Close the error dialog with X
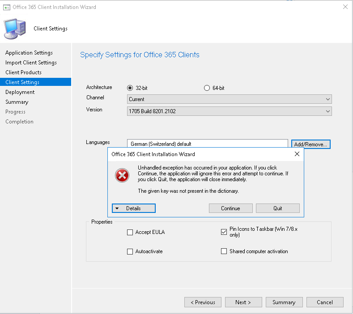Viewport: 353px width, 314px height. point(297,154)
